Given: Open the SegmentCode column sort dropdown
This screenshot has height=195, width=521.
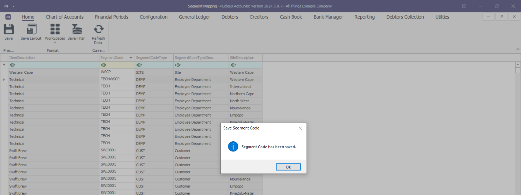Looking at the screenshot, I should tap(131, 58).
